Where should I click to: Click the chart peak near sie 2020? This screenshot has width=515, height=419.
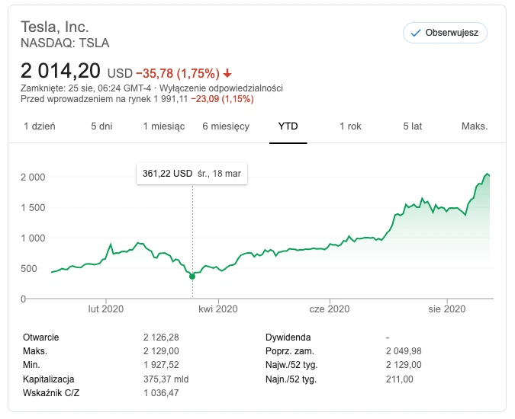point(488,174)
